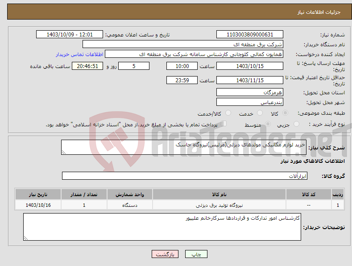352x266 pixels.
Task: Click the ردیف column header
Action: tap(338, 194)
